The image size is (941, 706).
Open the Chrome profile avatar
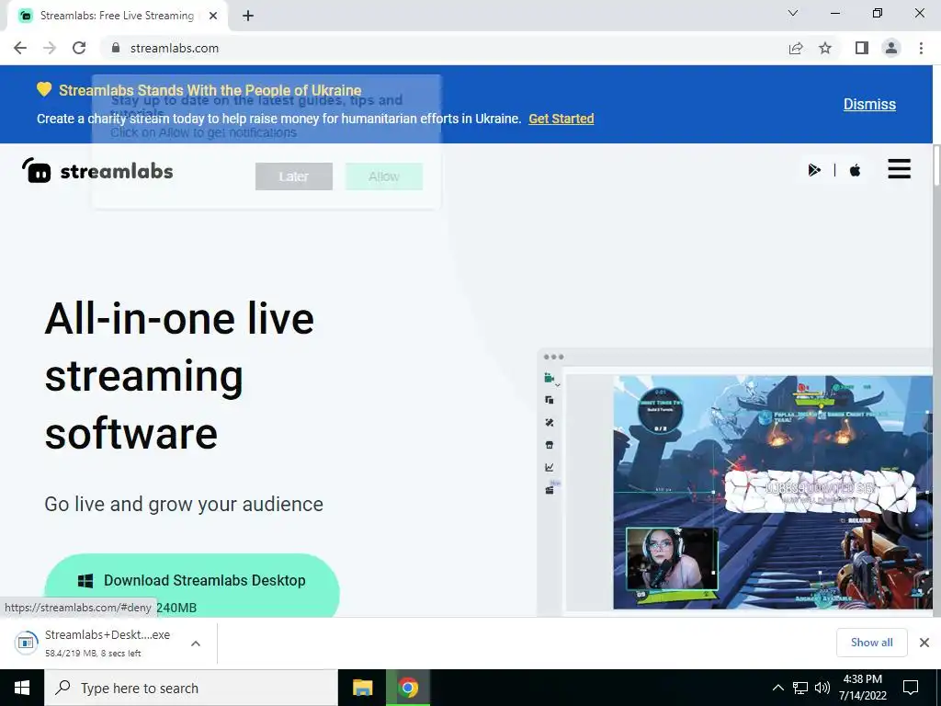click(891, 48)
